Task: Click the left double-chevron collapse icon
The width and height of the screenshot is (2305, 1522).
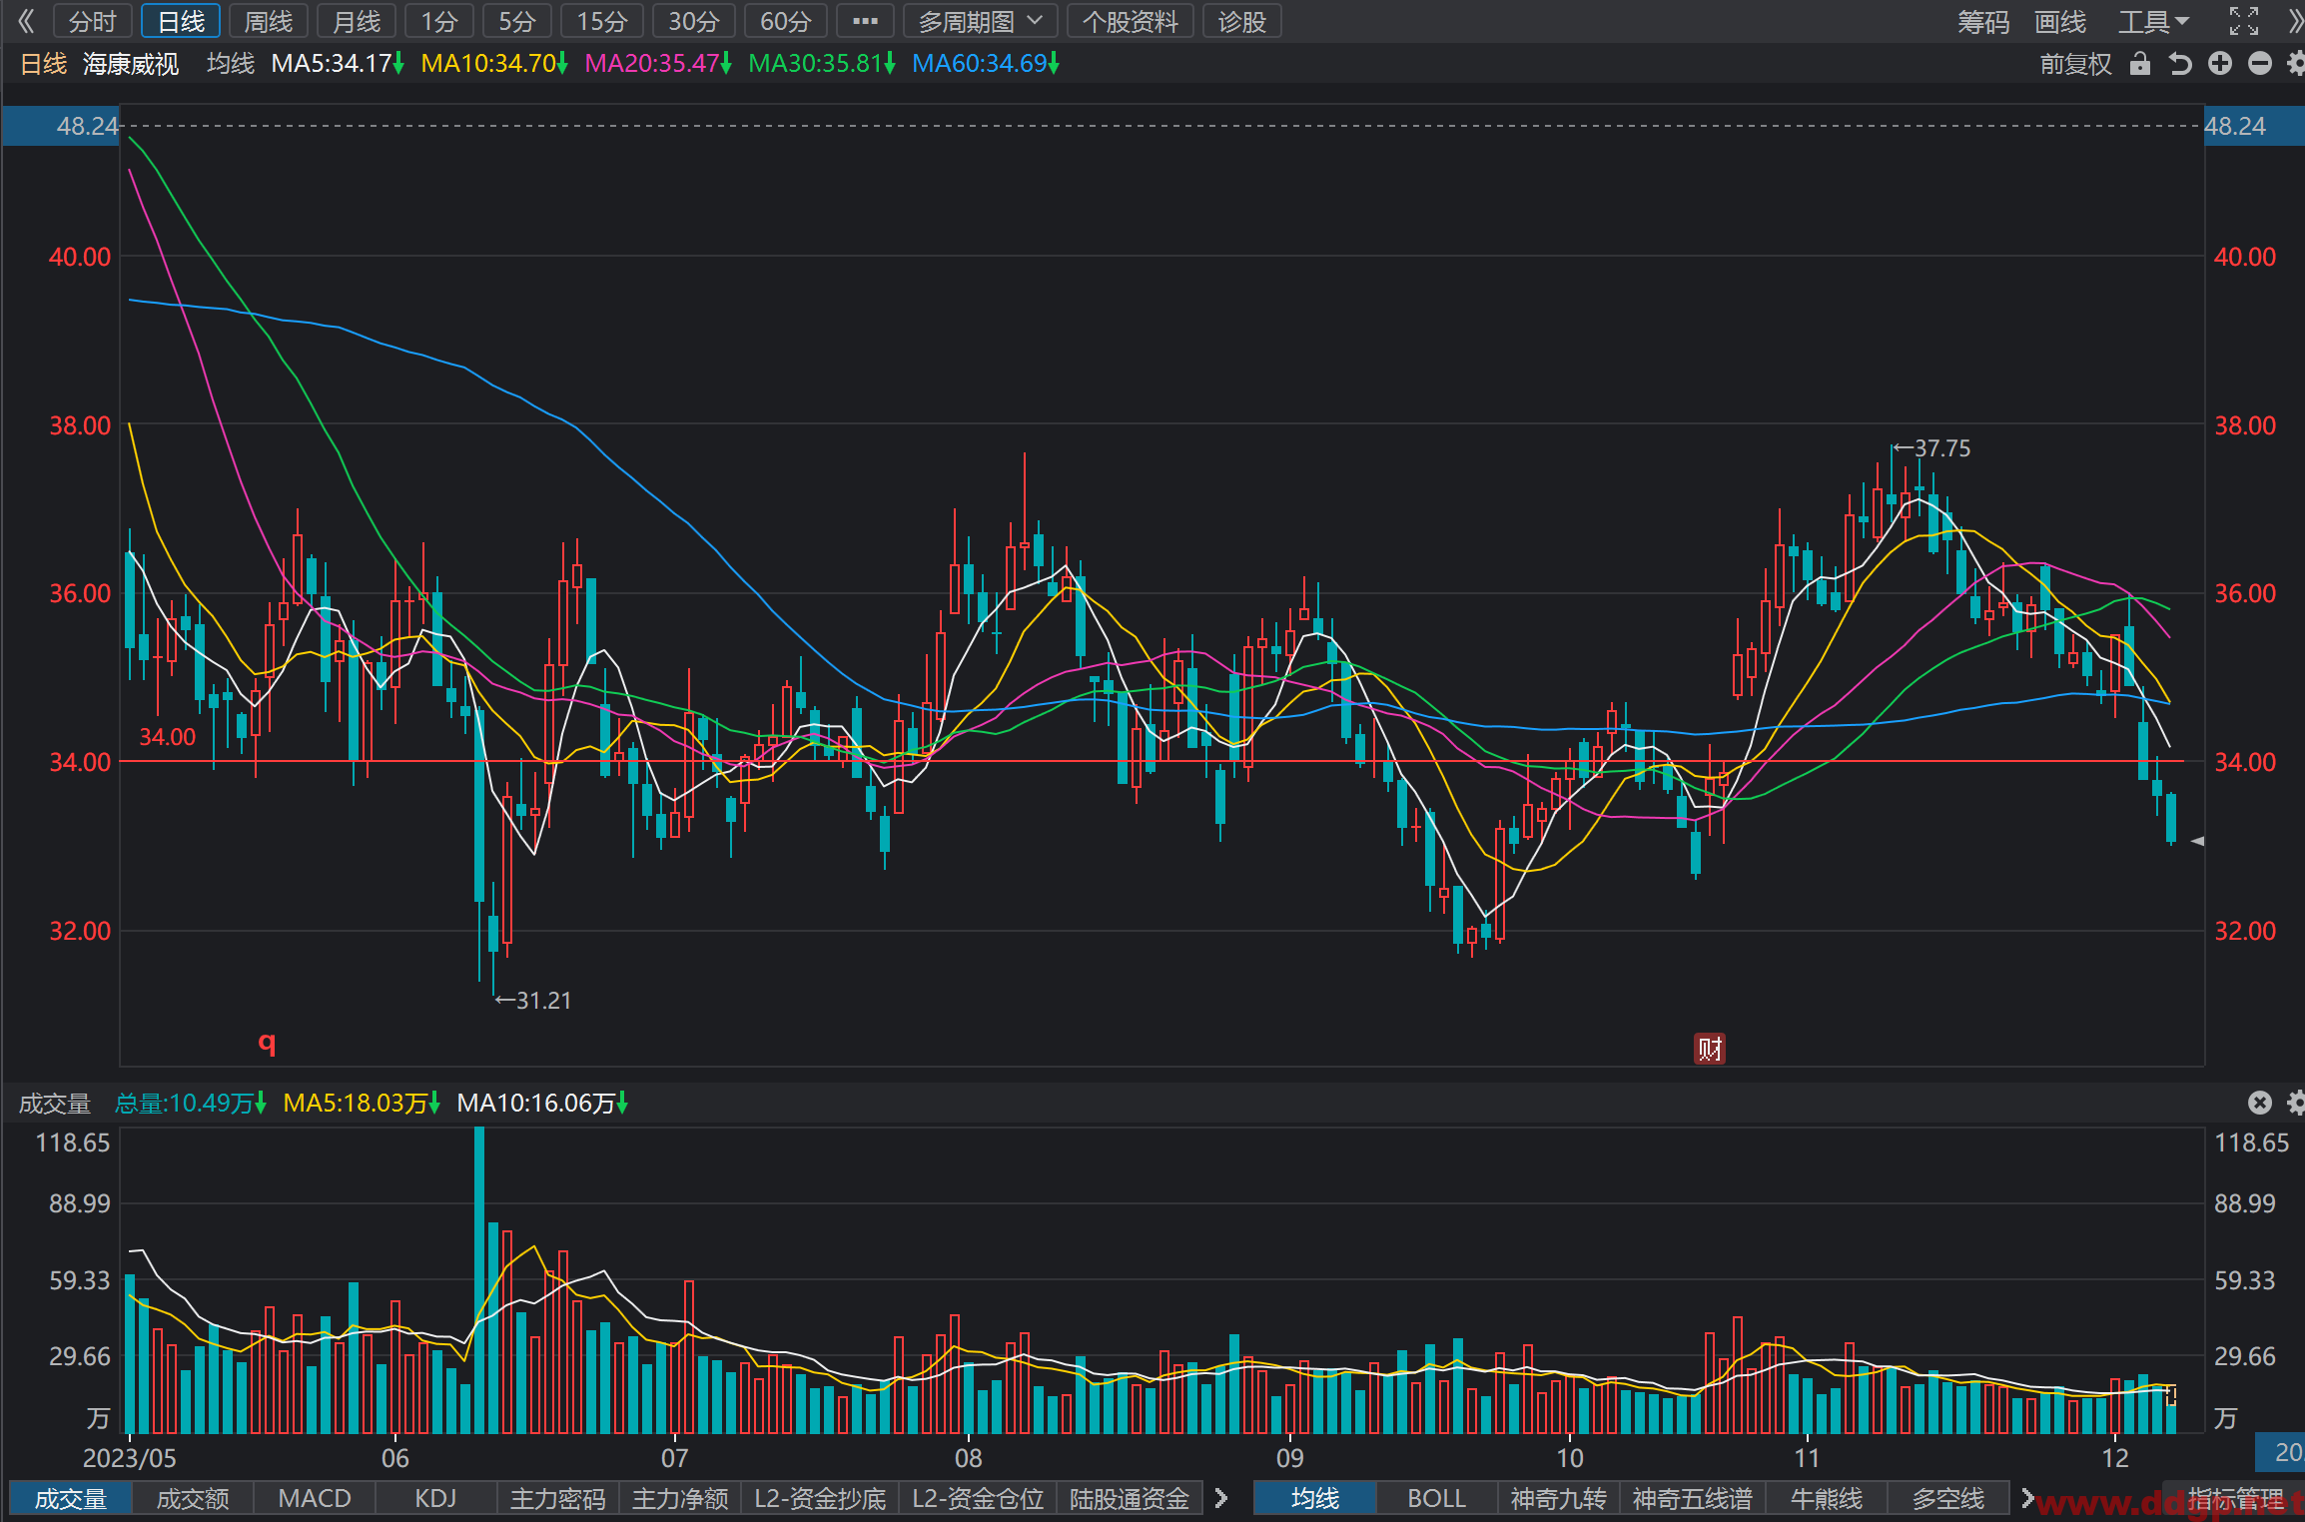Action: (25, 21)
